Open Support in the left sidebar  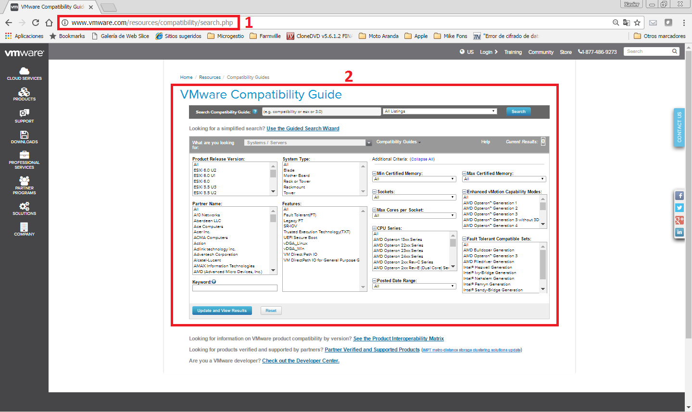click(25, 116)
